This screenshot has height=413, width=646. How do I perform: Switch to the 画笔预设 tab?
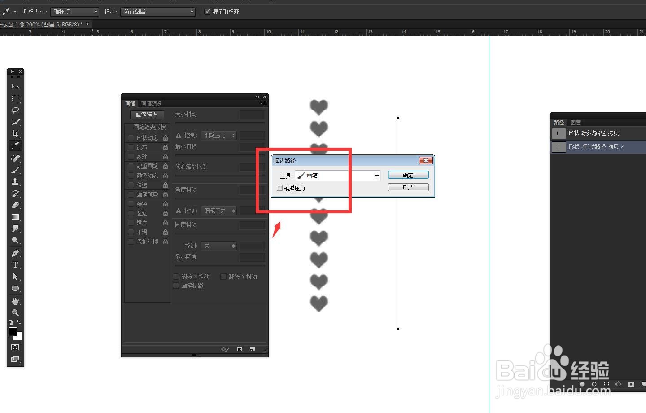coord(151,103)
